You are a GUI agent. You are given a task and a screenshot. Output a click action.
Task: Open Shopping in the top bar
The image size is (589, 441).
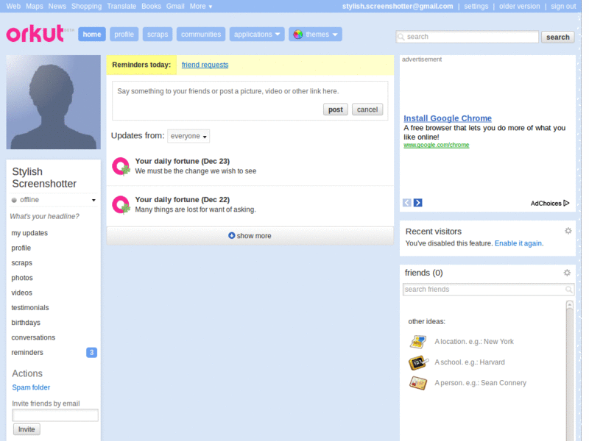coord(86,7)
